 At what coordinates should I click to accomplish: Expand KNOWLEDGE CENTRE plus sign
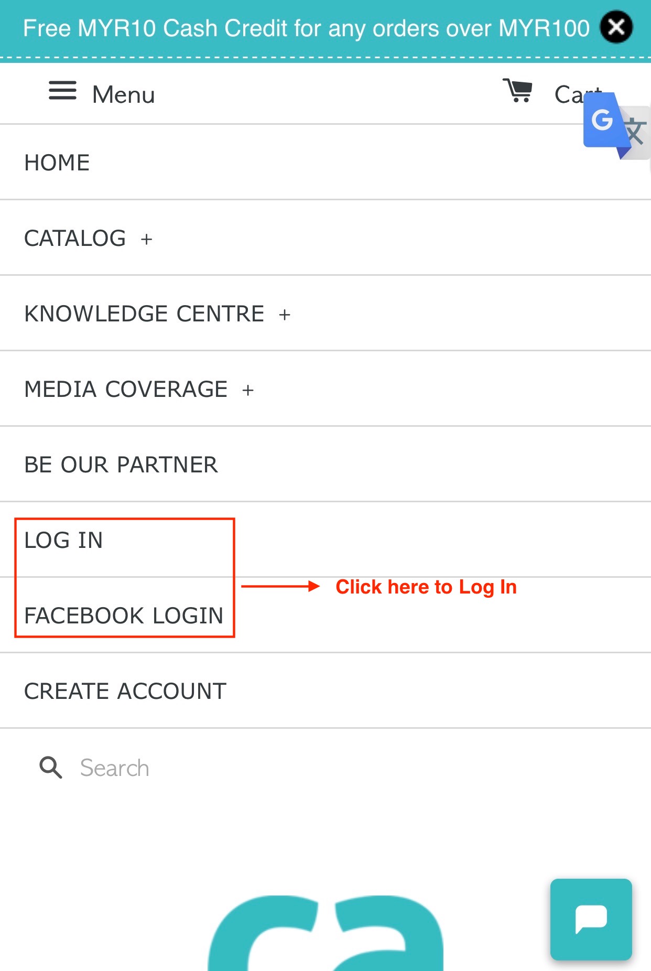coord(285,315)
